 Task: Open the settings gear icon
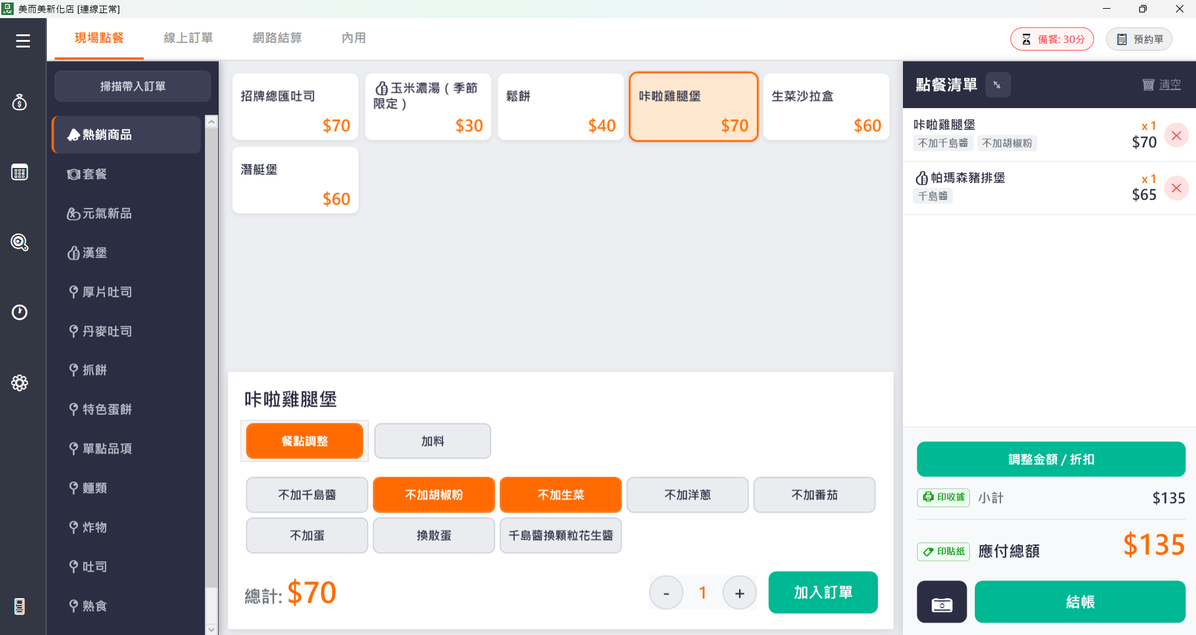click(20, 383)
